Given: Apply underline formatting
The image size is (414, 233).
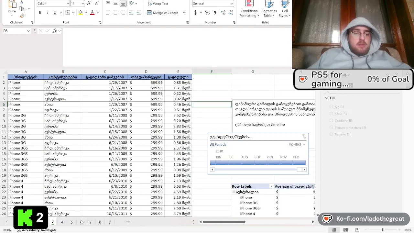Looking at the screenshot, I should click(55, 13).
